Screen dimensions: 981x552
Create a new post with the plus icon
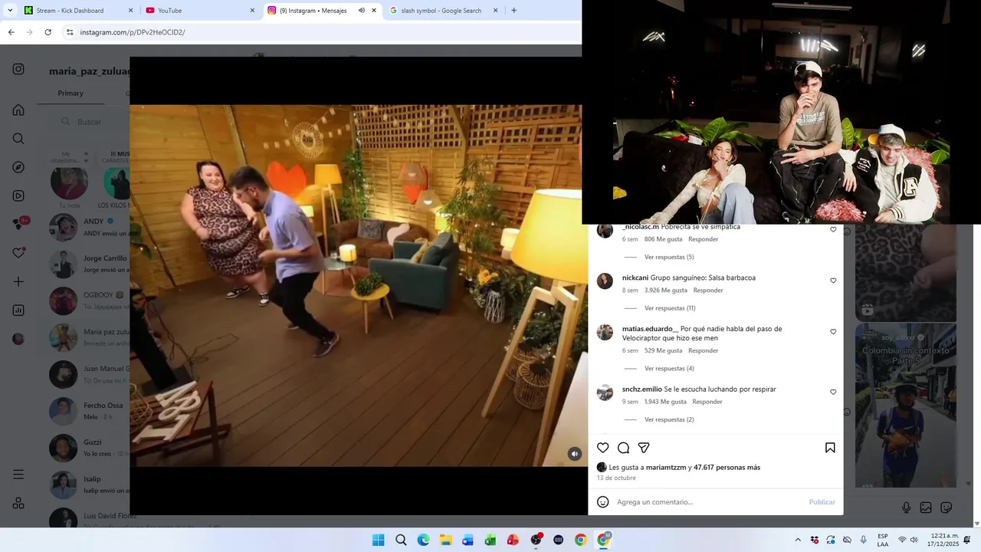point(18,281)
